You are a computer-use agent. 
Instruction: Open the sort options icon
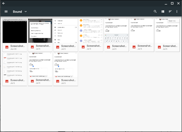pos(170,11)
